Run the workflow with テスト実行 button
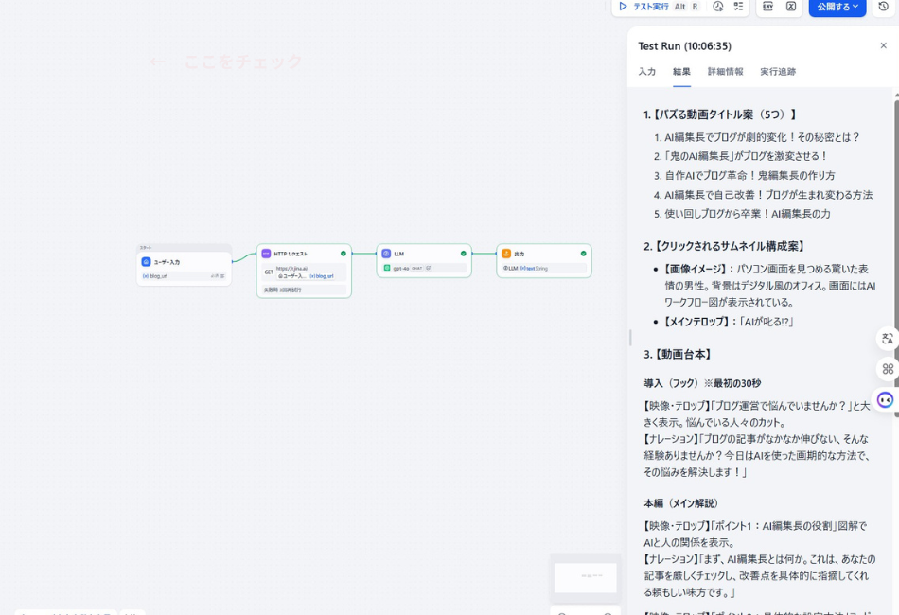The height and width of the screenshot is (615, 899). [653, 7]
